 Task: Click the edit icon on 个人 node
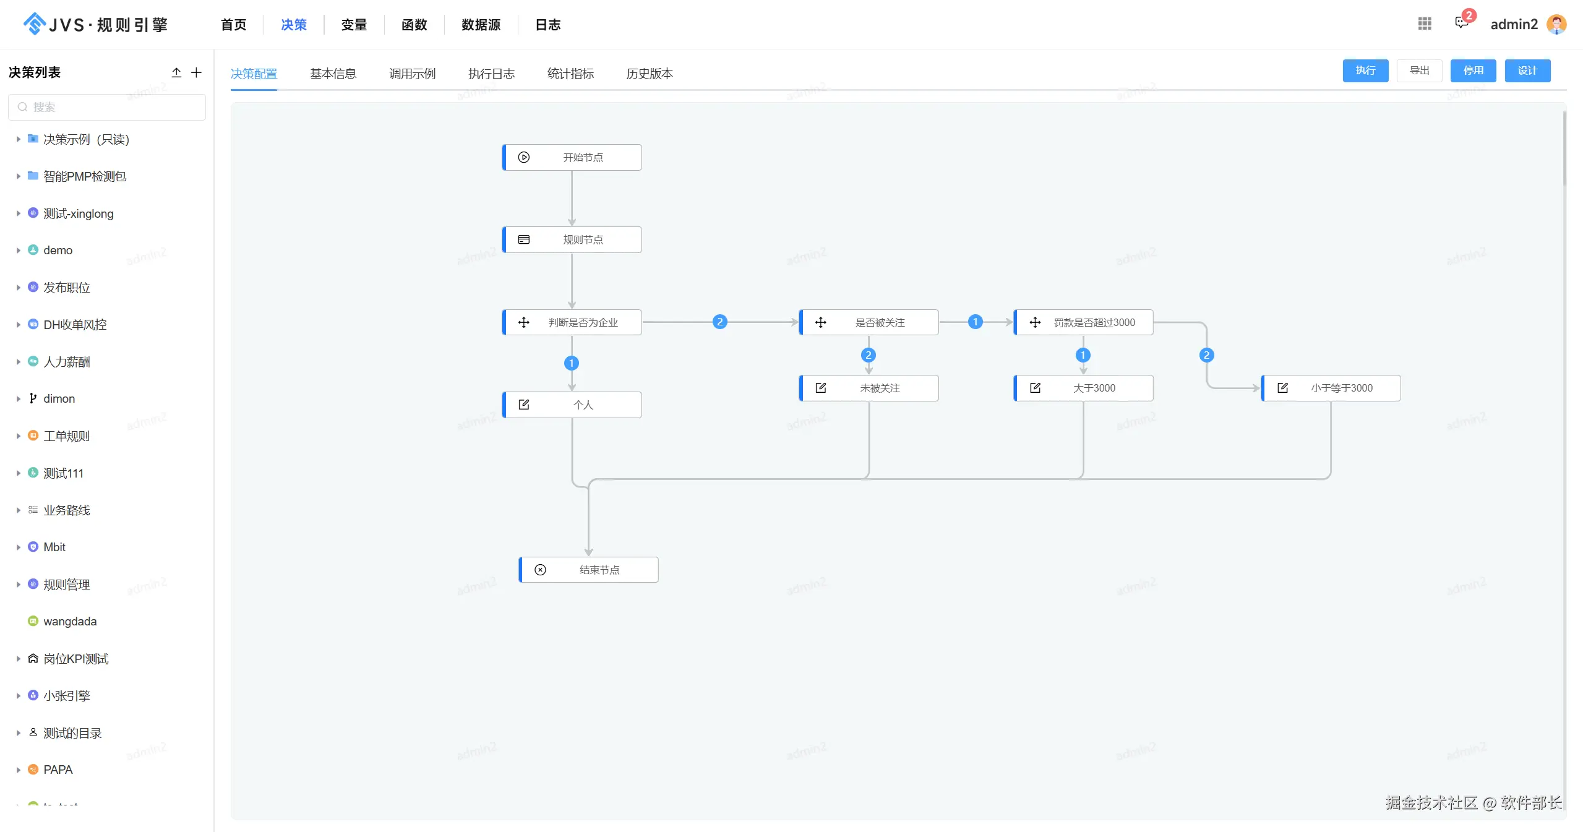524,405
